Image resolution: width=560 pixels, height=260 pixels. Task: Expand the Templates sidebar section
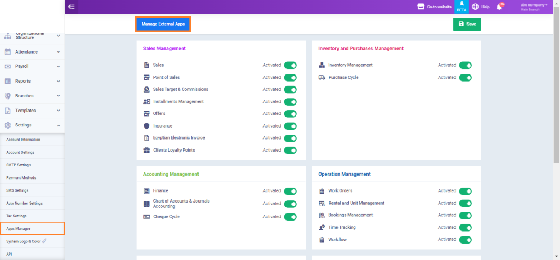point(32,111)
